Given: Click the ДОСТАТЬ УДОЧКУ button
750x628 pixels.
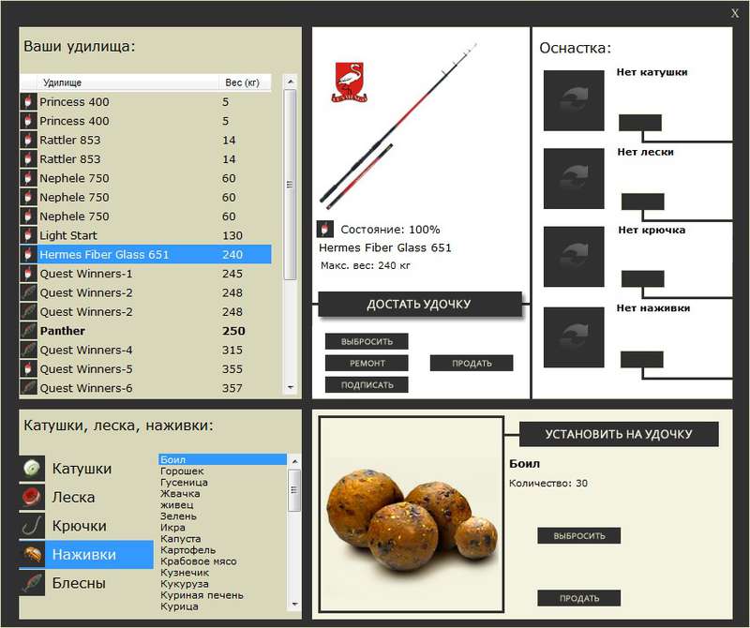Looking at the screenshot, I should (419, 305).
